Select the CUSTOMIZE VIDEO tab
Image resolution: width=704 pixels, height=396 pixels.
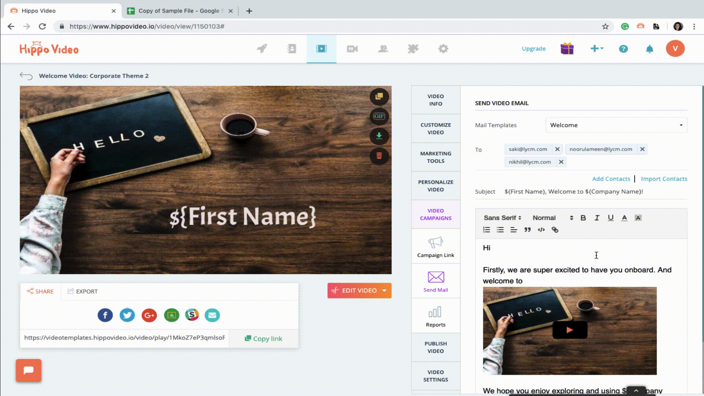[436, 128]
